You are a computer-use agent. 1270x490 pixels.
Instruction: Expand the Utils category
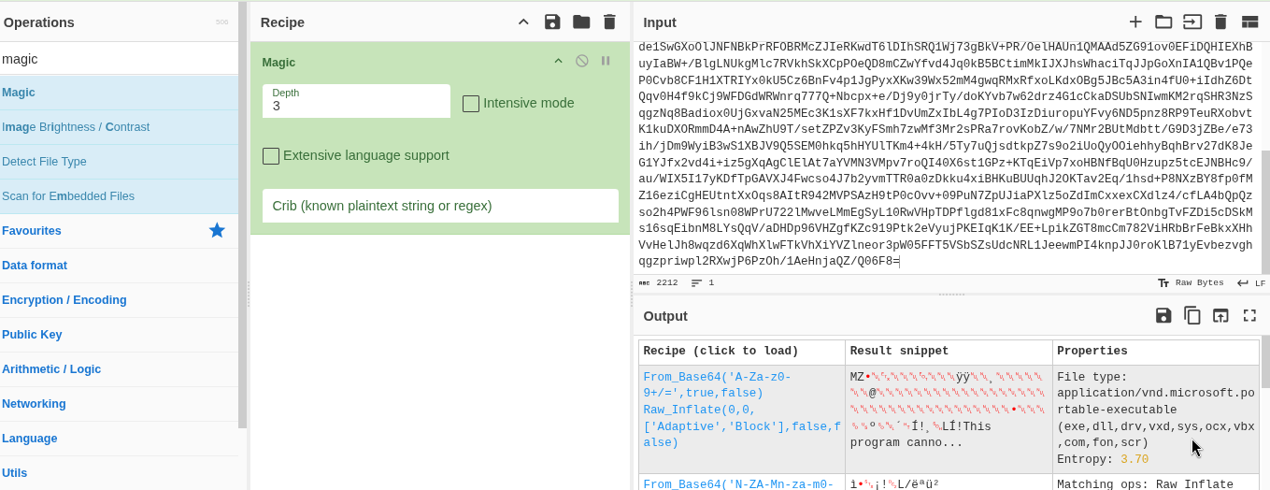(x=119, y=473)
